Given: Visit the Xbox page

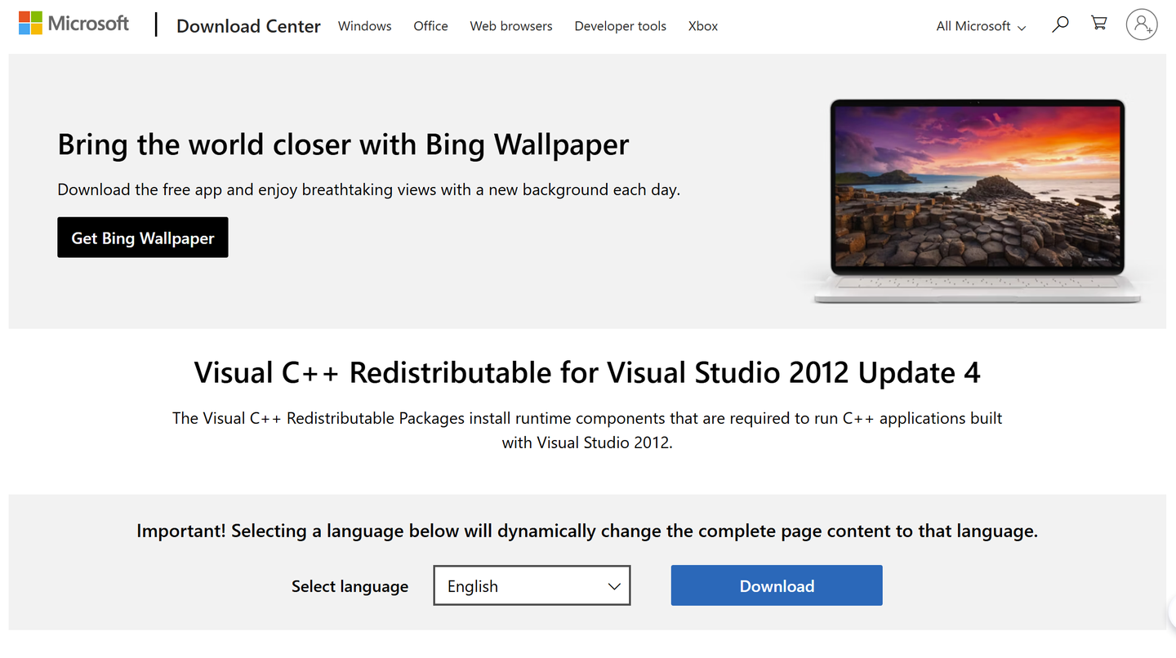Looking at the screenshot, I should tap(702, 25).
